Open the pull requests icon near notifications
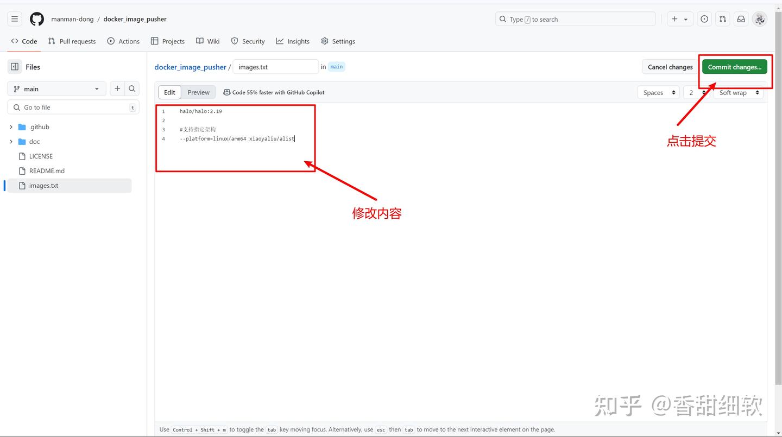Screen dimensions: 782x437 coord(722,18)
